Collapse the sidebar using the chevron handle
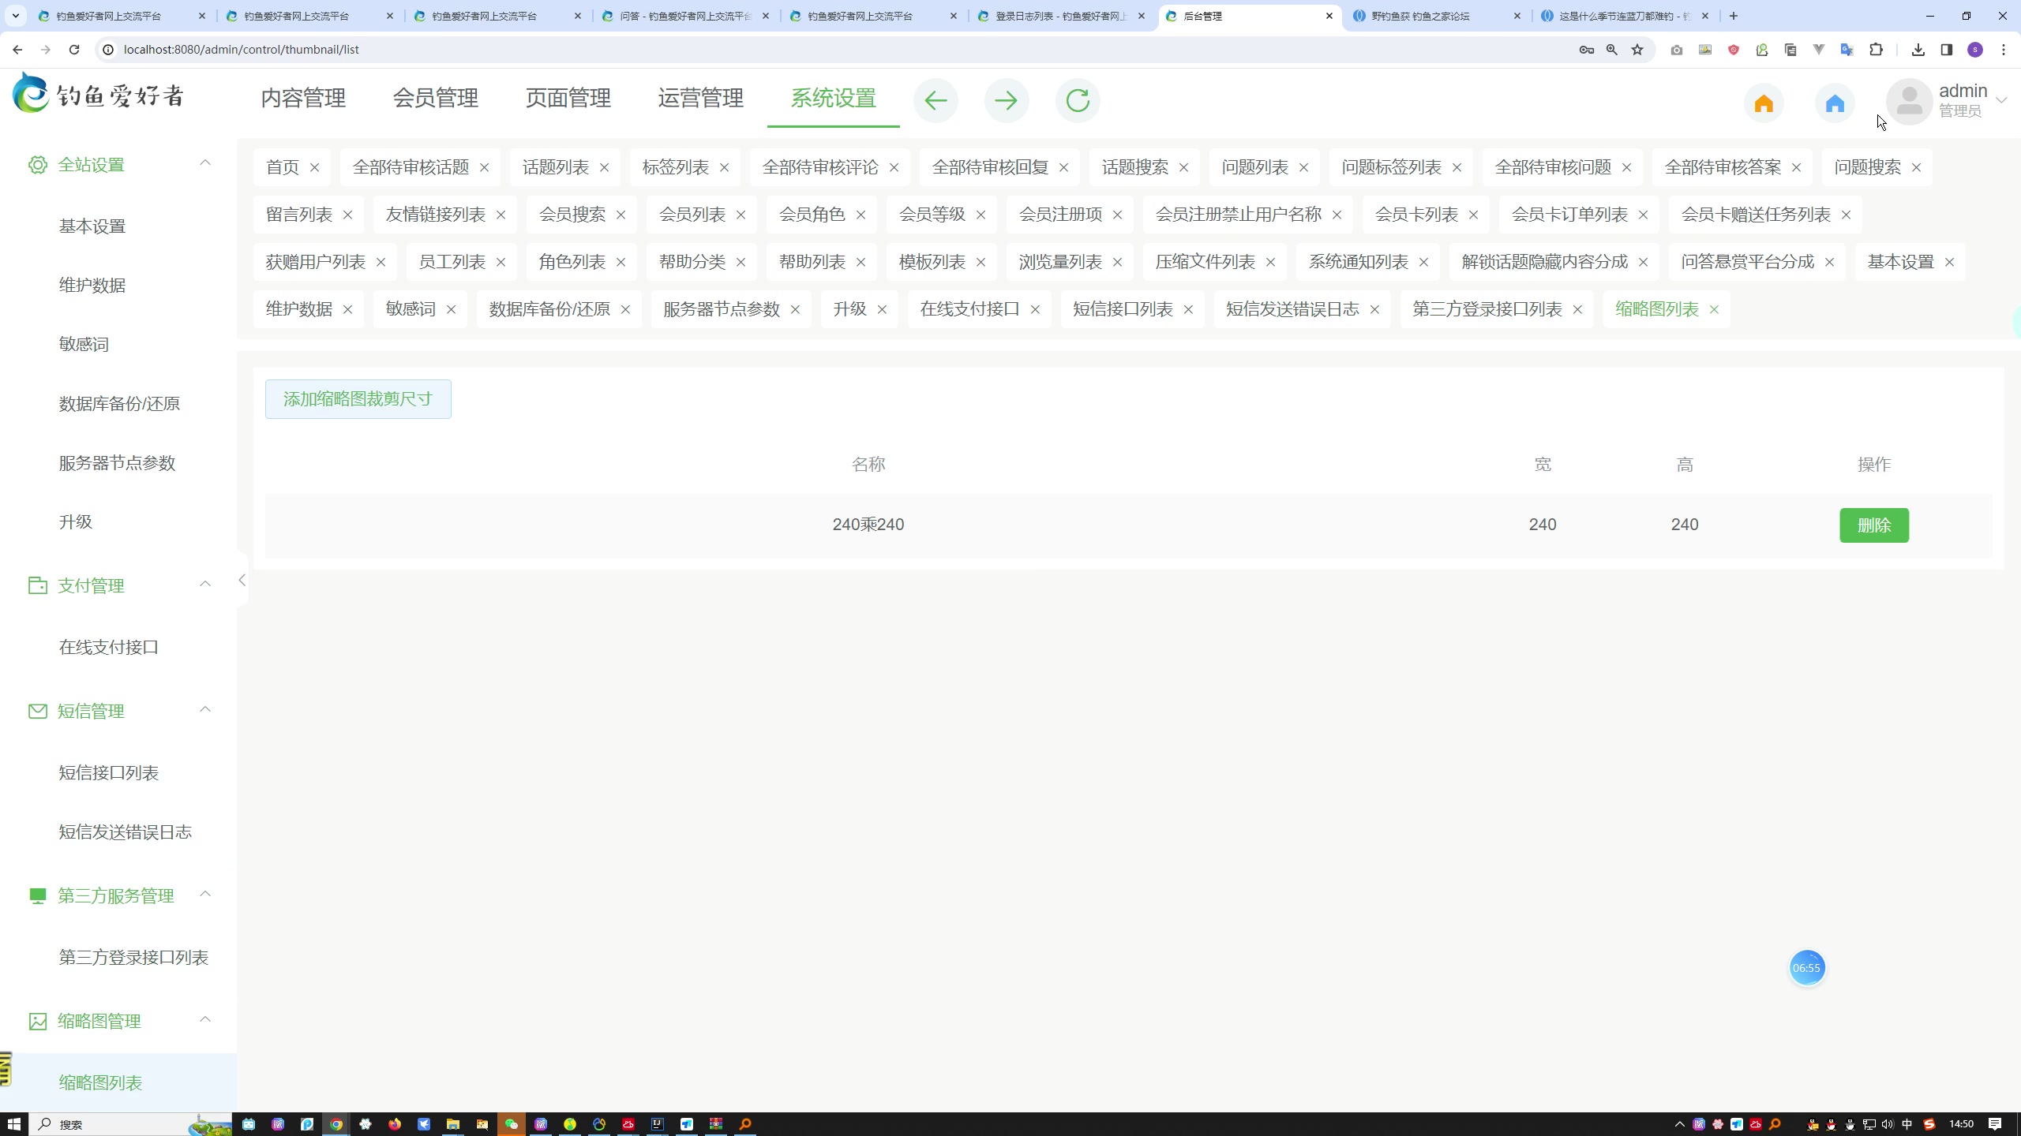This screenshot has height=1136, width=2021. tap(242, 581)
